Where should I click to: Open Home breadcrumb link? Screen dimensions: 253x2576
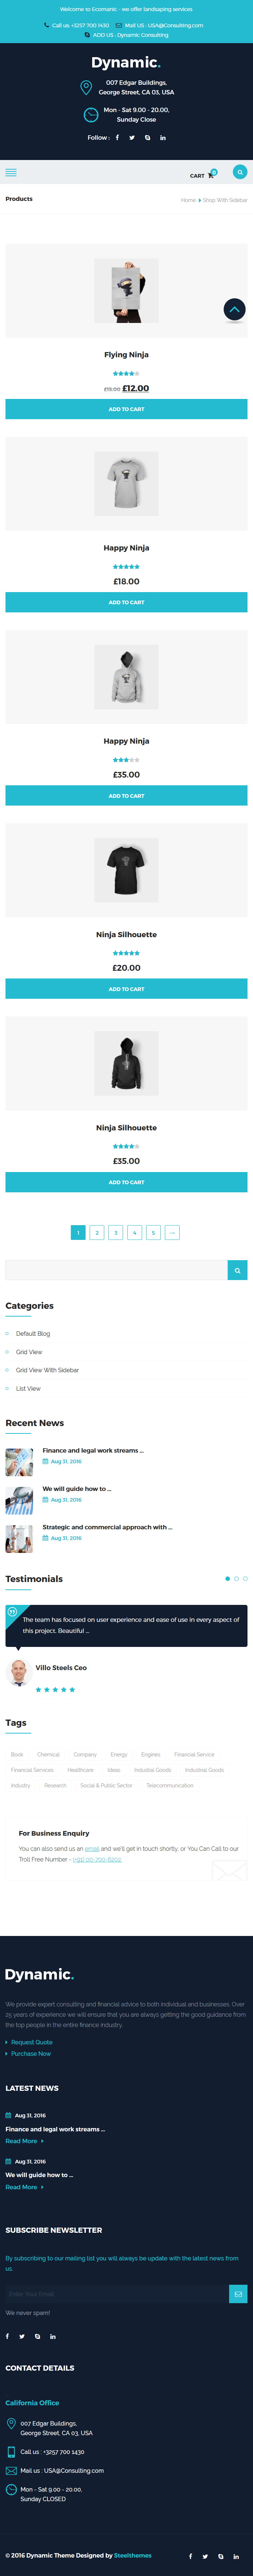pos(187,200)
